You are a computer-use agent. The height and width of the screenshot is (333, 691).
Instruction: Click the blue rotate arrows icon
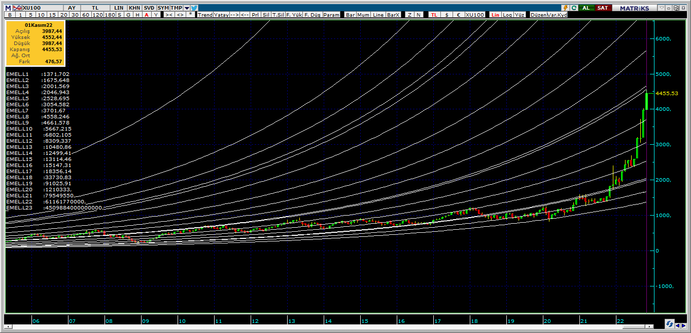tap(670, 323)
